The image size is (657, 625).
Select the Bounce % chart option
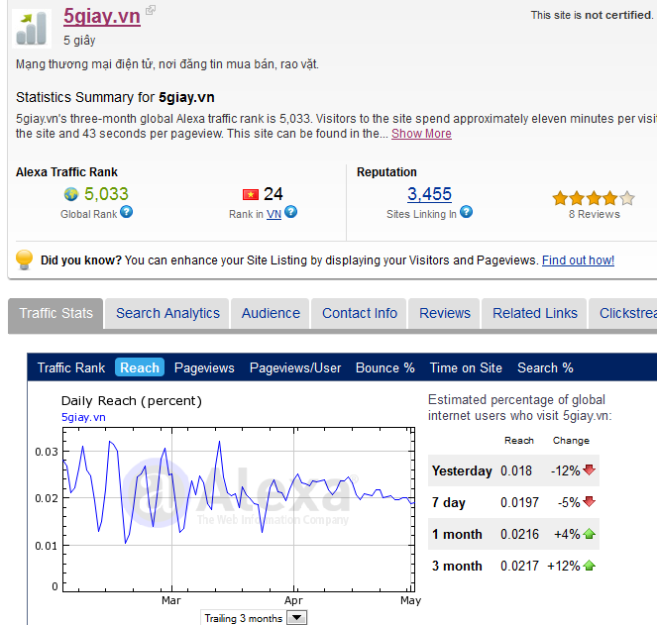tap(384, 367)
